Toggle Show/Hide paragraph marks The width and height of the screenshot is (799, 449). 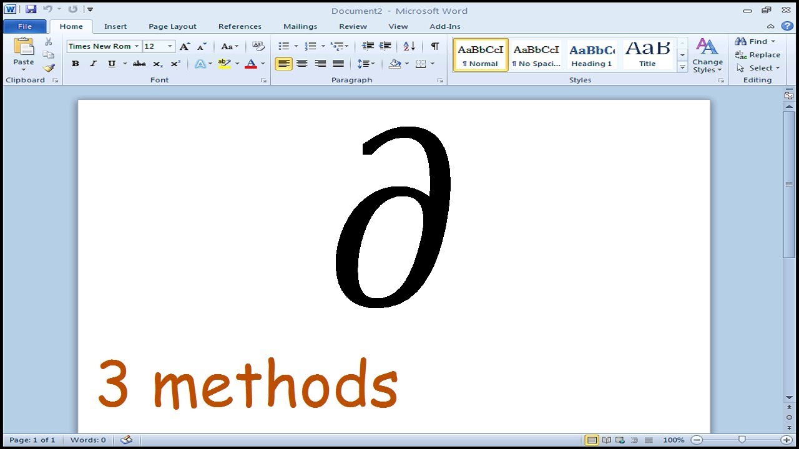[435, 46]
